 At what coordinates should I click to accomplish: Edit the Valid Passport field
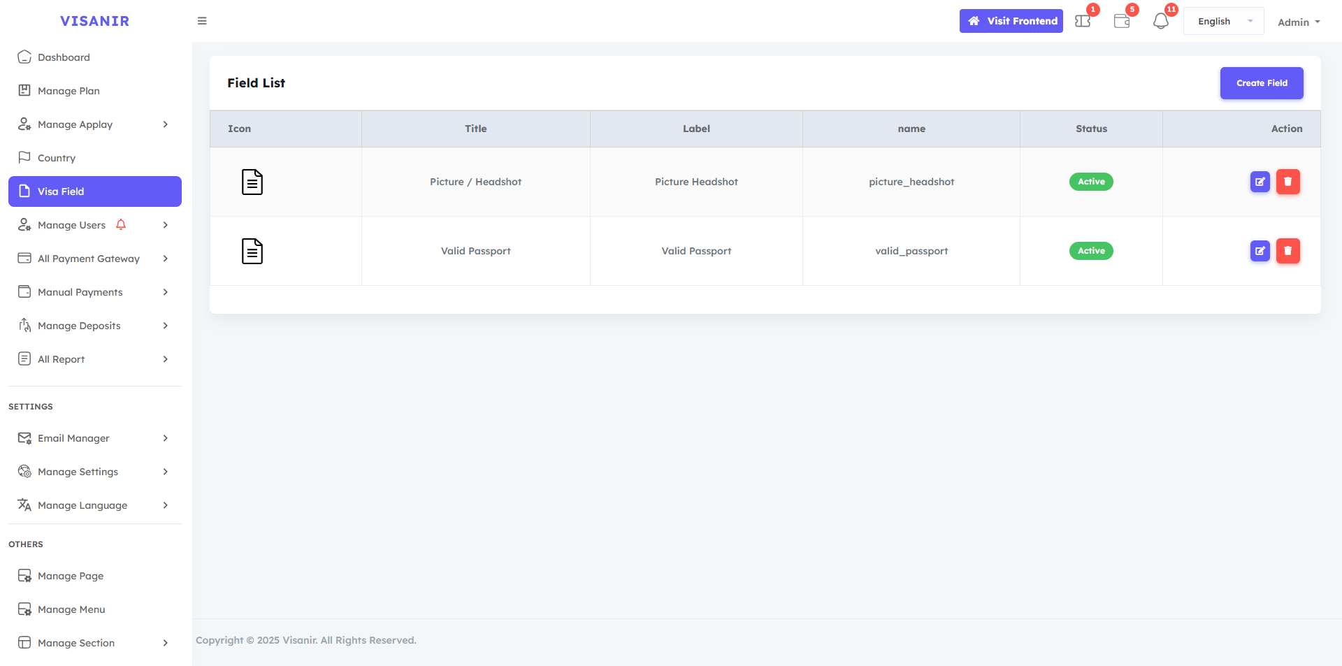click(x=1260, y=251)
